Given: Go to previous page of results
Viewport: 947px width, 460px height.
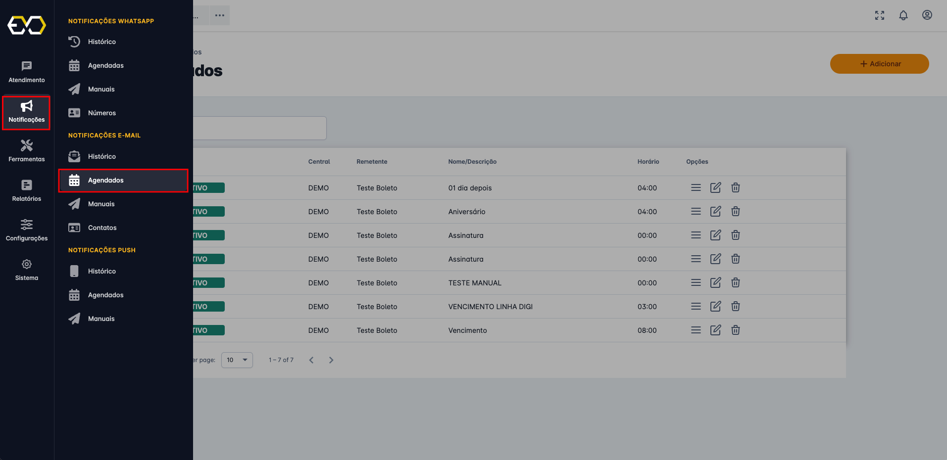Looking at the screenshot, I should (311, 360).
